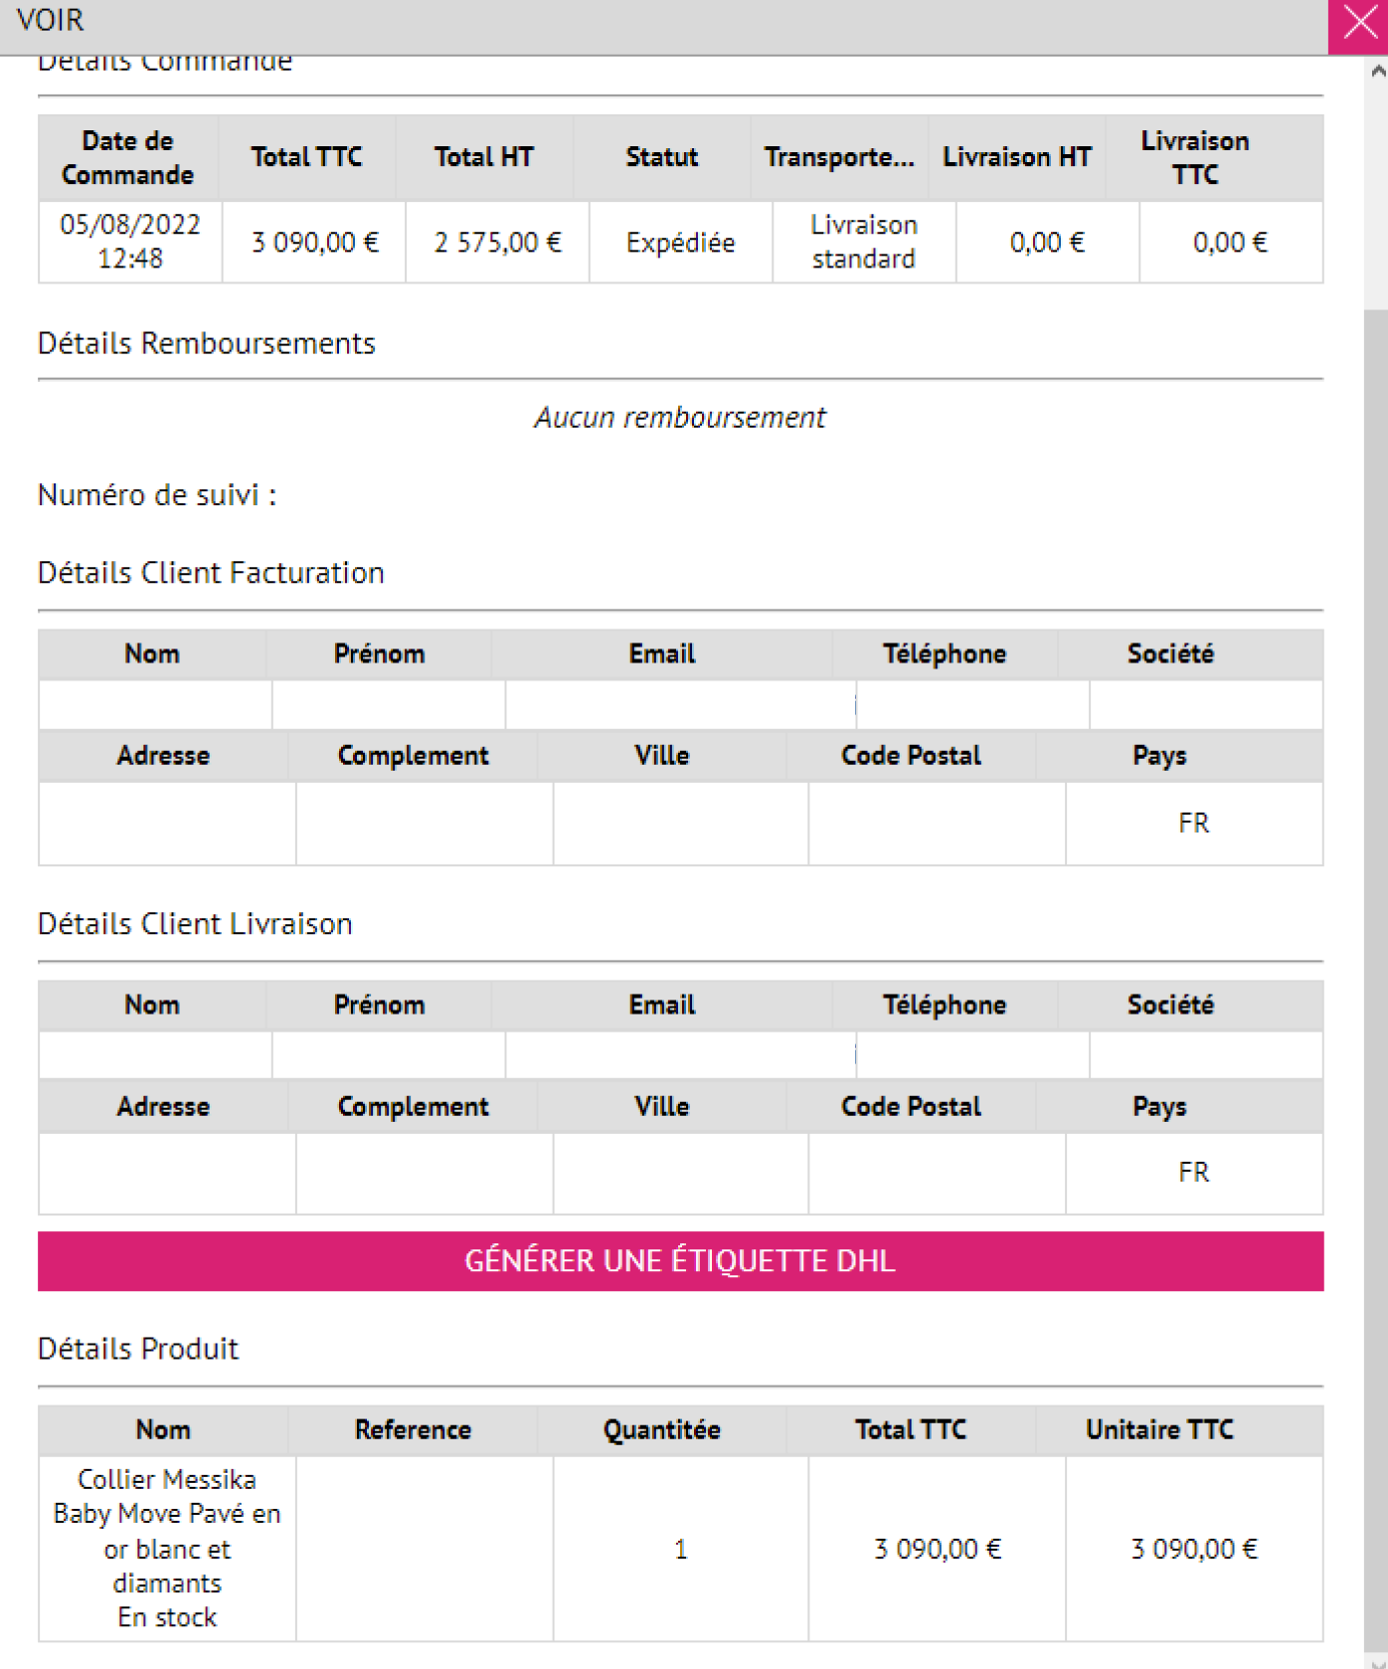Click the Détails Client Livraison heading
This screenshot has height=1669, width=1388.
(x=195, y=924)
